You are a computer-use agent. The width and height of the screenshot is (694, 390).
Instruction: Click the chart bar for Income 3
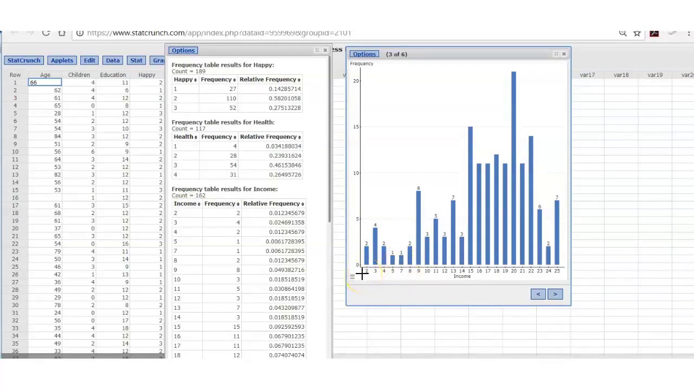pyautogui.click(x=375, y=246)
